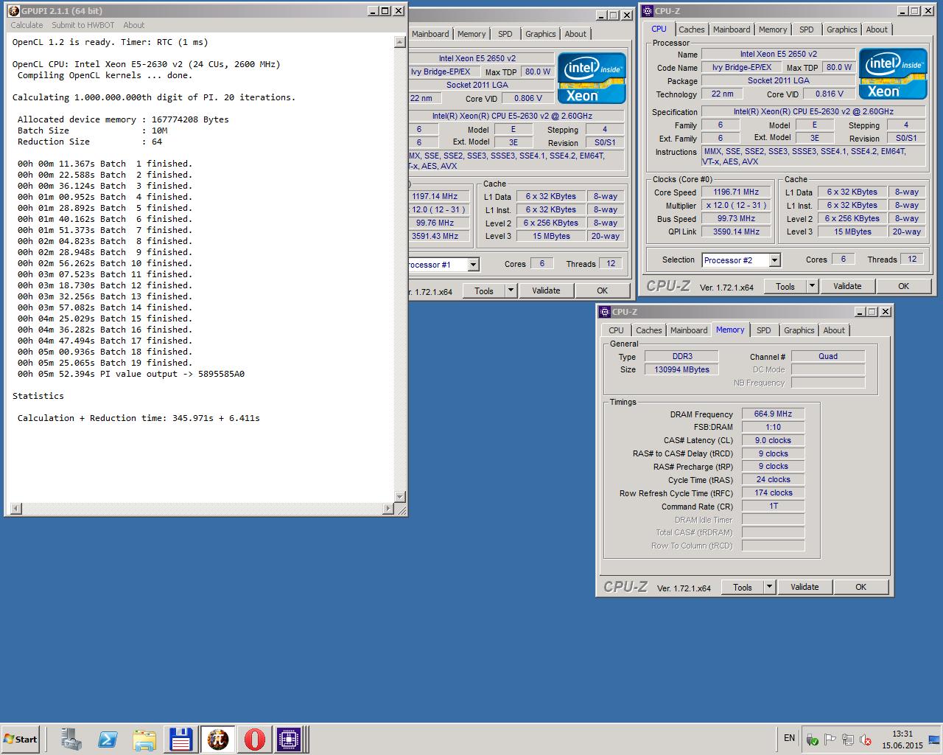Viewport: 943px width, 755px height.
Task: Switch to Mainboard tab in Processor #1 CPU-Z
Action: click(430, 34)
